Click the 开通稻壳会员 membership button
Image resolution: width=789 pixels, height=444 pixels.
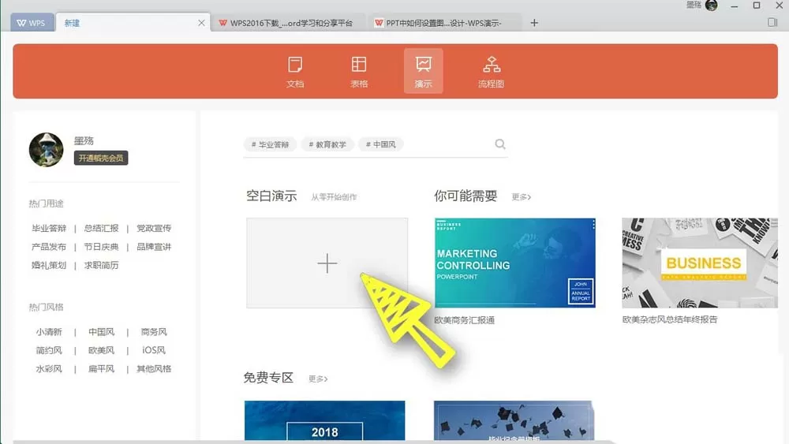[x=101, y=158]
